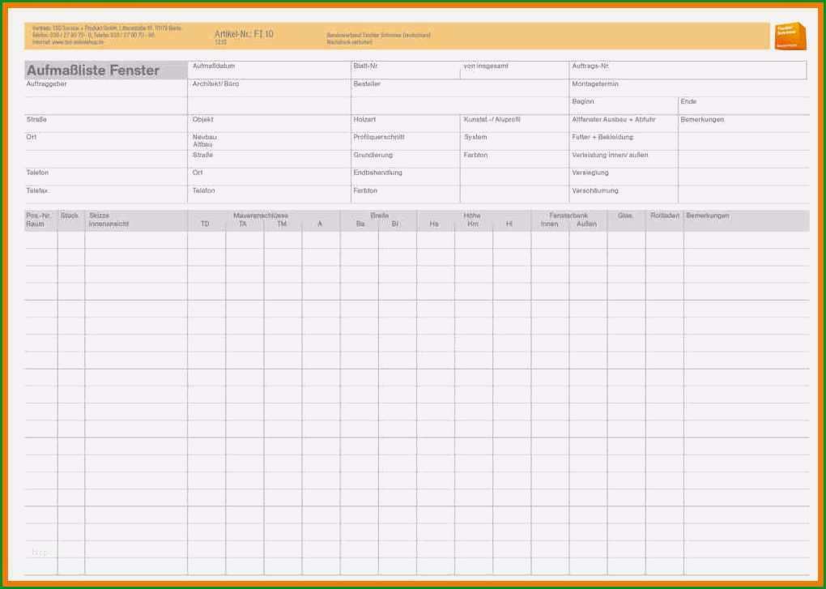Click the 'Neubau' option text
The width and height of the screenshot is (826, 589).
[204, 137]
